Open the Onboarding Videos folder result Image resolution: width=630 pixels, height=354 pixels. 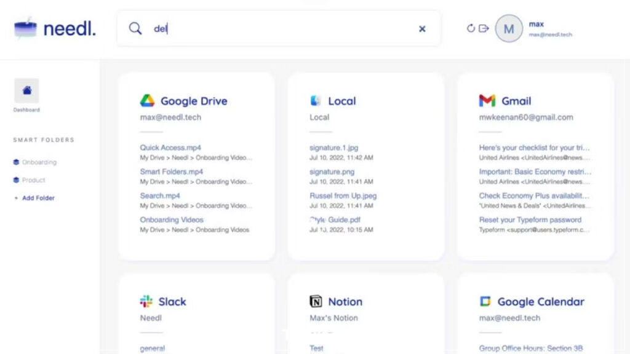point(172,220)
